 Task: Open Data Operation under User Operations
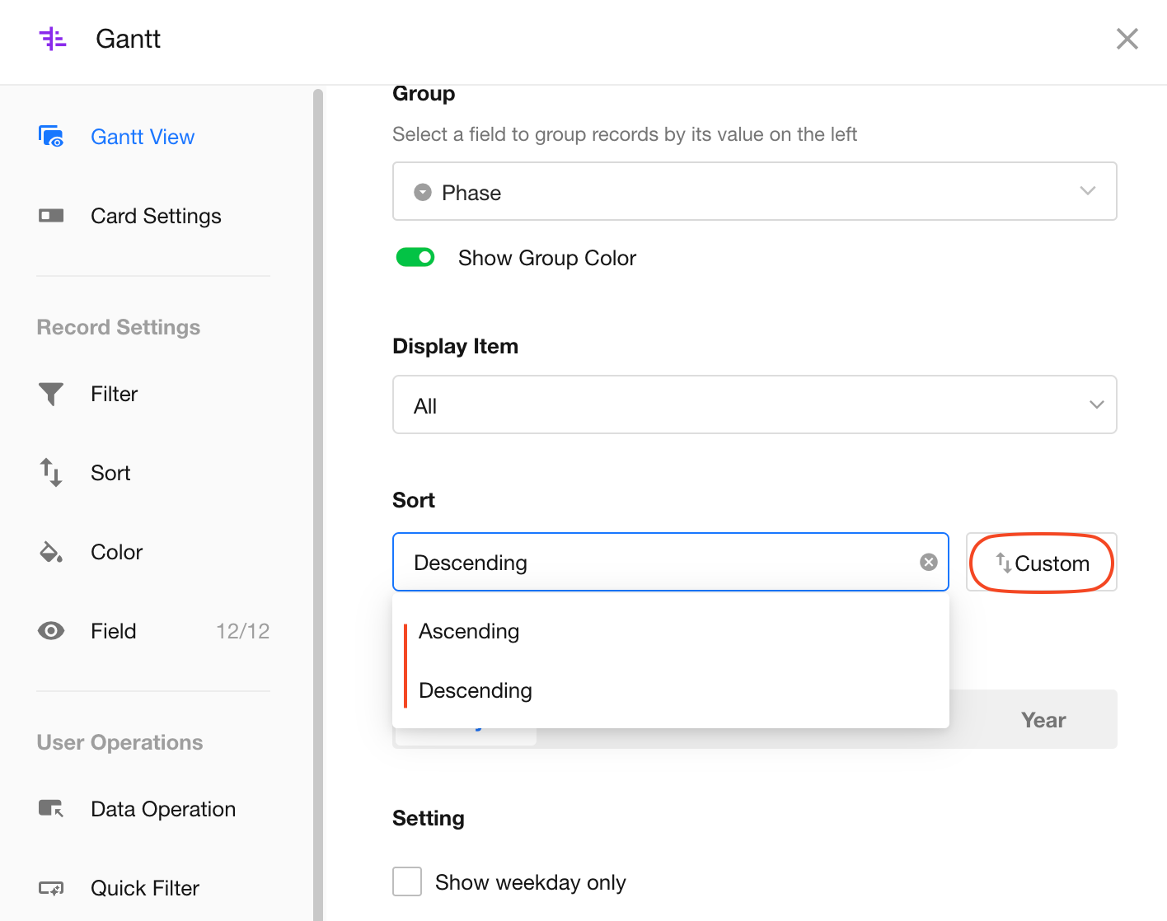pyautogui.click(x=163, y=809)
